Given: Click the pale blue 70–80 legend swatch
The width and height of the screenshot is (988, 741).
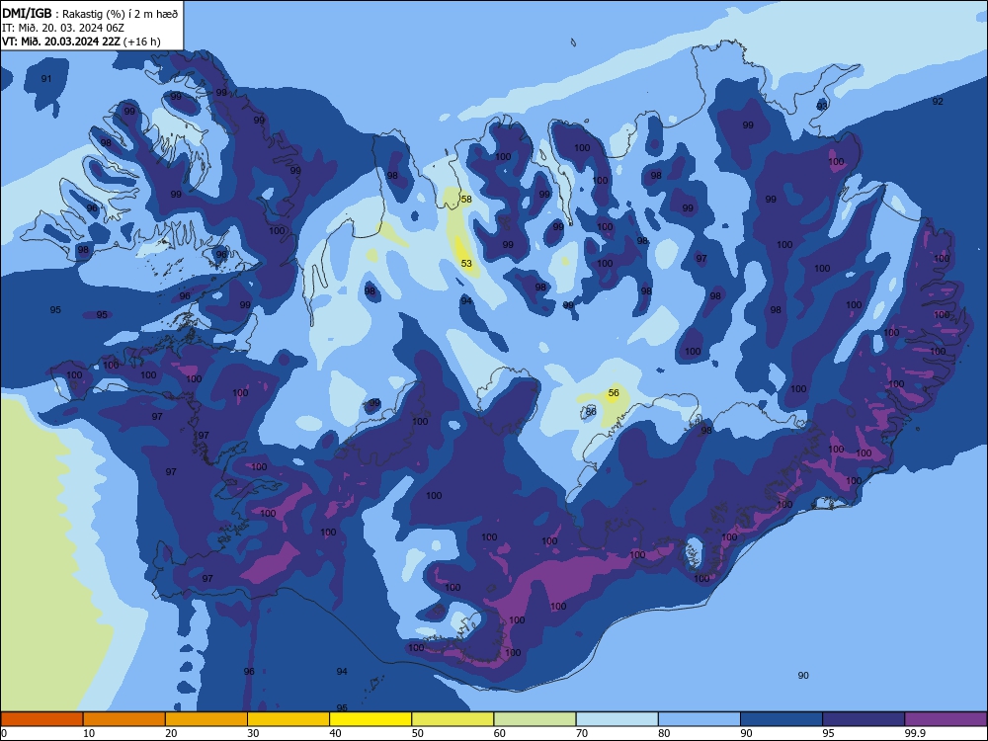Looking at the screenshot, I should tap(617, 719).
